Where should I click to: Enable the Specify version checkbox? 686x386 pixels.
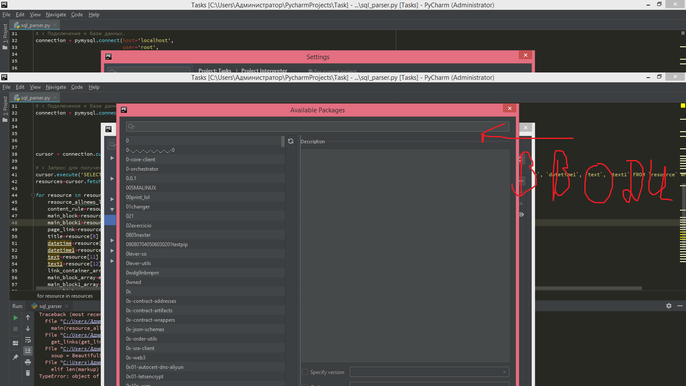tap(305, 372)
